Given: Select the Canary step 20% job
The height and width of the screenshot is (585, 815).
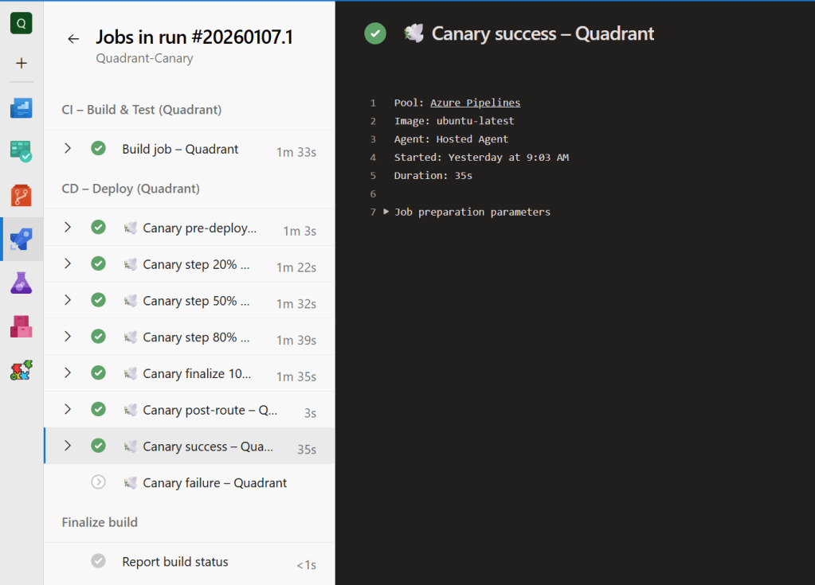Looking at the screenshot, I should (196, 264).
